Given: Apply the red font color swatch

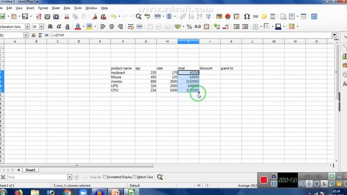Looking at the screenshot, I should pos(78,27).
